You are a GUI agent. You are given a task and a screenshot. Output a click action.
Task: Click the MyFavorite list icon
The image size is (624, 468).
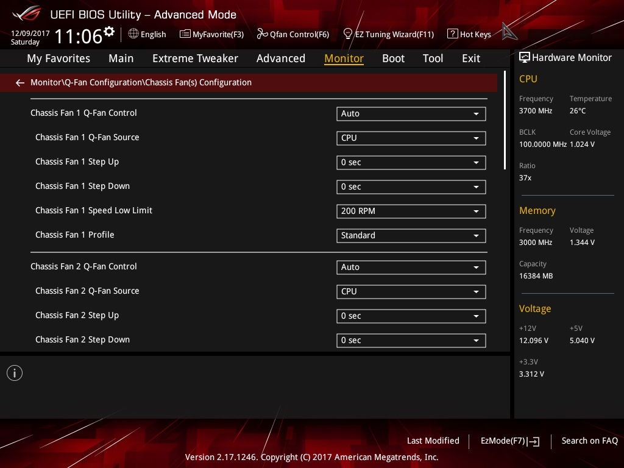click(185, 34)
